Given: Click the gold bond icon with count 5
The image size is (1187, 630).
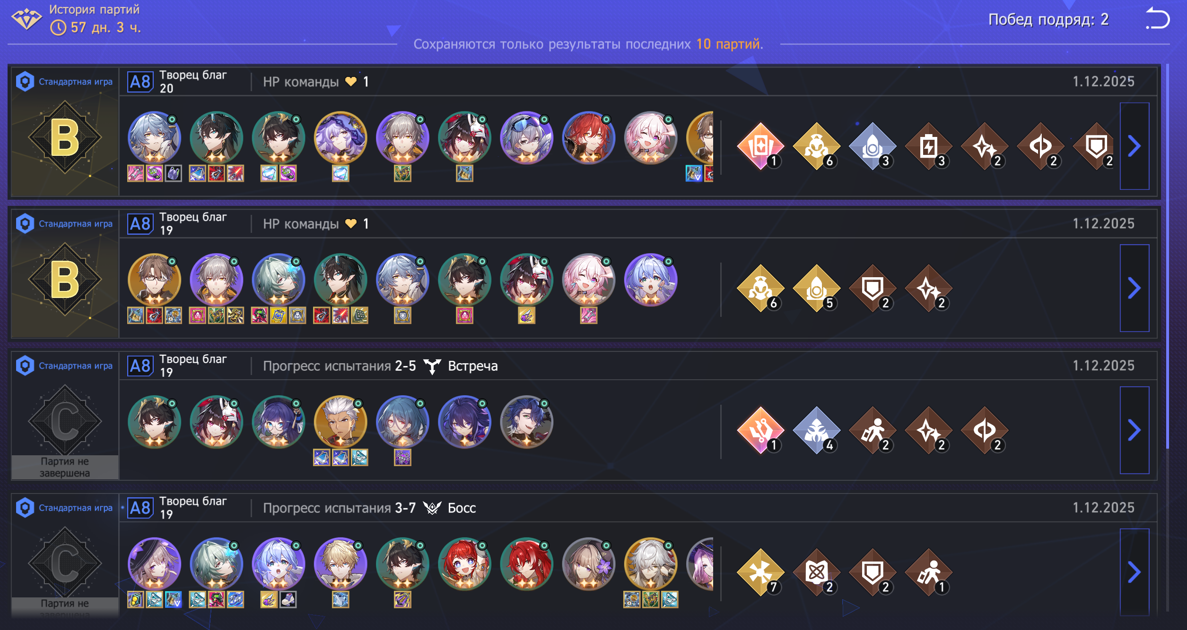Looking at the screenshot, I should click(x=816, y=289).
